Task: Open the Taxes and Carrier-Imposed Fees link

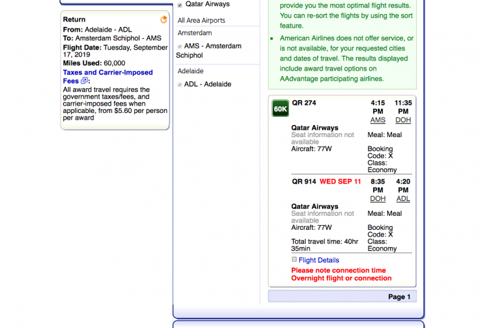Action: (108, 73)
